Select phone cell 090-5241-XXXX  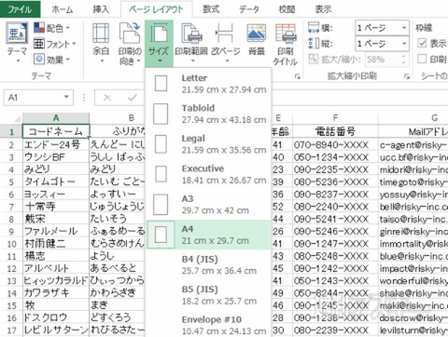(335, 219)
